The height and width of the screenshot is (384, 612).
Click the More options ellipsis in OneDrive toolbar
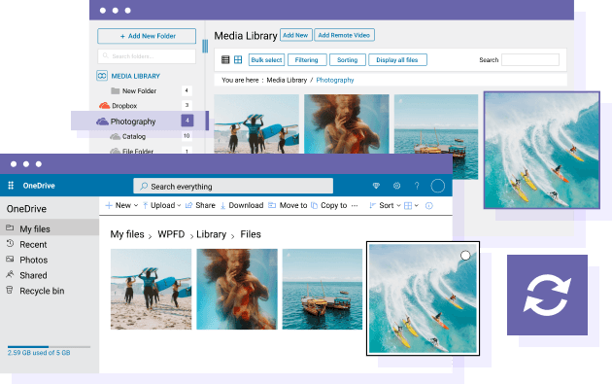[x=355, y=205]
